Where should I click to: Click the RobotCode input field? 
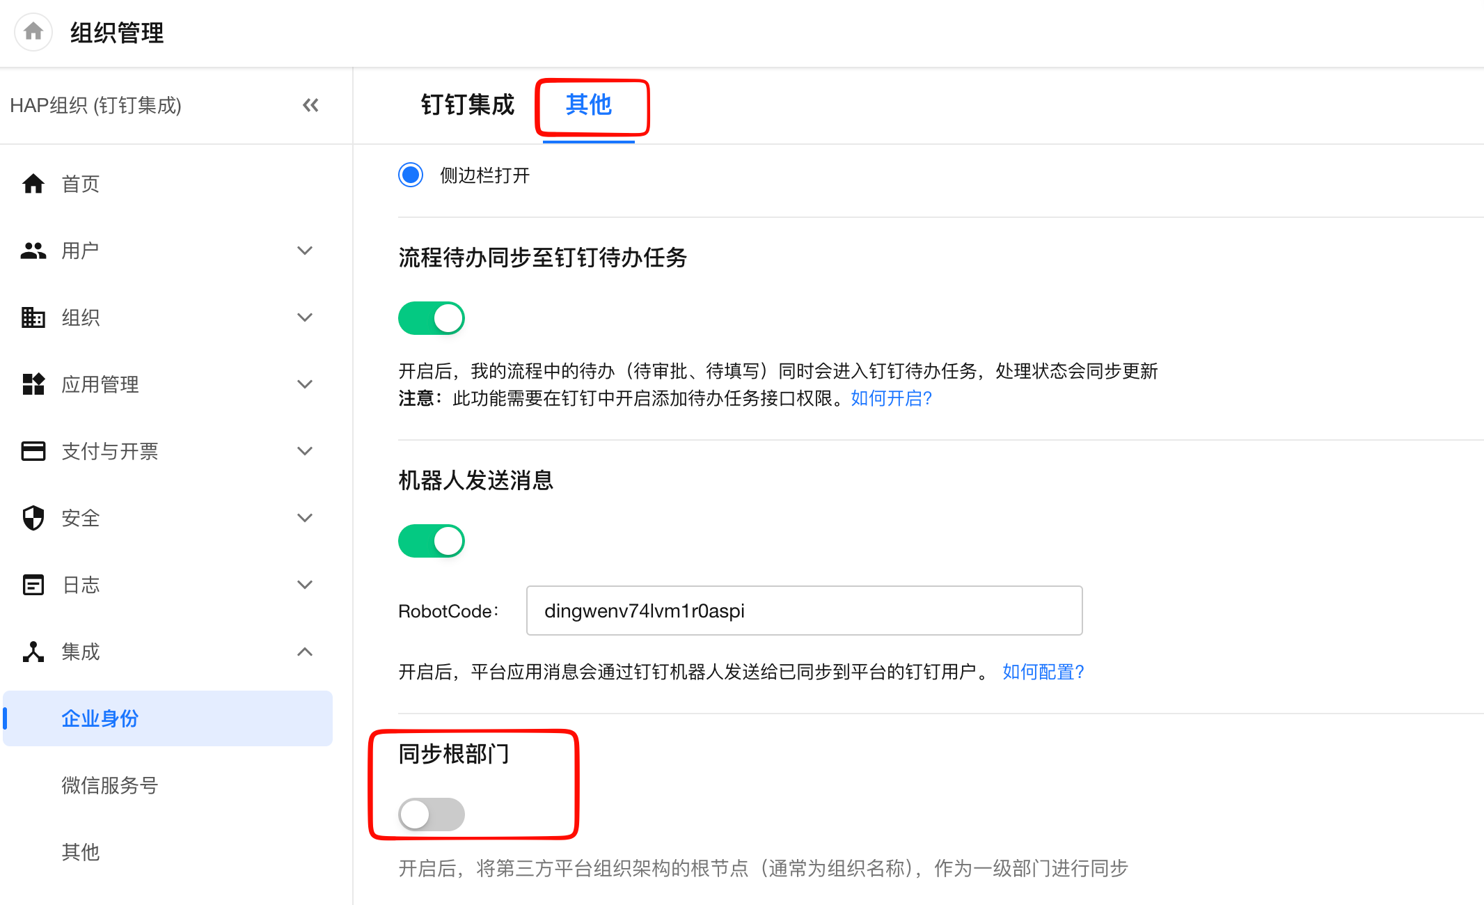pyautogui.click(x=804, y=611)
